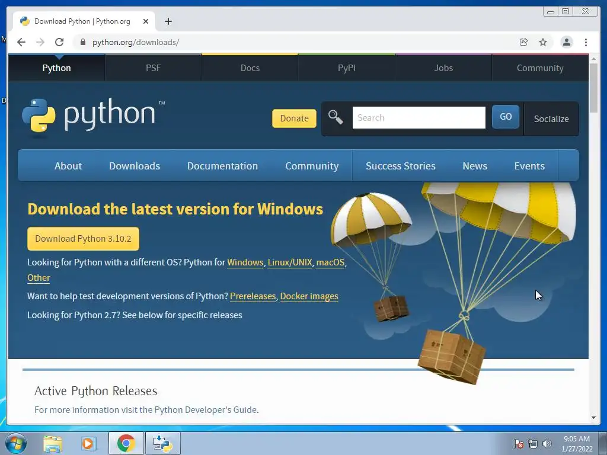Click Download Python 3.10.2 button
This screenshot has width=607, height=455.
click(x=83, y=239)
